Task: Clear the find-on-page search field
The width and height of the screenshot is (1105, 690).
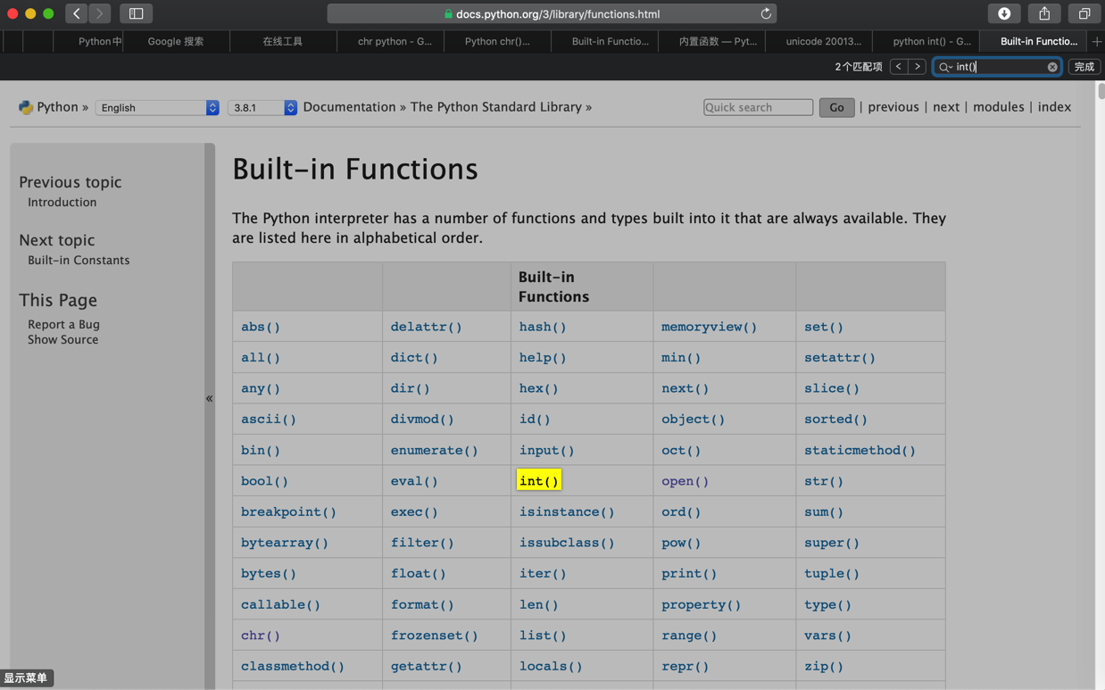Action: tap(1052, 67)
